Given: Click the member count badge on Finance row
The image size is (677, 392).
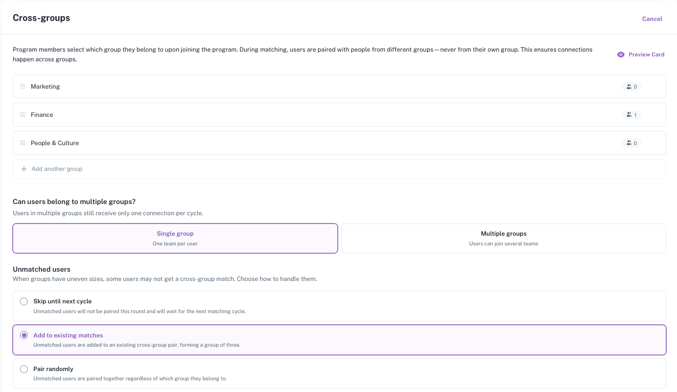Looking at the screenshot, I should (x=632, y=115).
